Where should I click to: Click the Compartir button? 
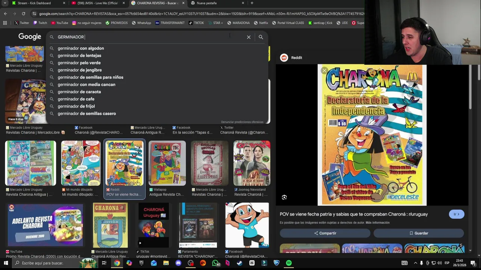coord(325,233)
